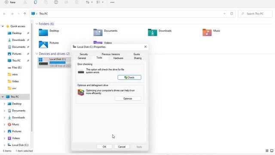Viewport: 275px width, 155px height.
Task: Click the Cut scissors icon
Action: pyautogui.click(x=25, y=2)
